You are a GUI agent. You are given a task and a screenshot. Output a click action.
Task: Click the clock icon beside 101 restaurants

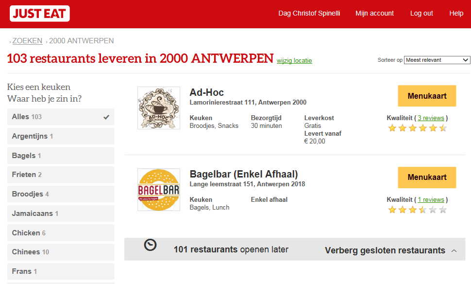[x=151, y=246]
